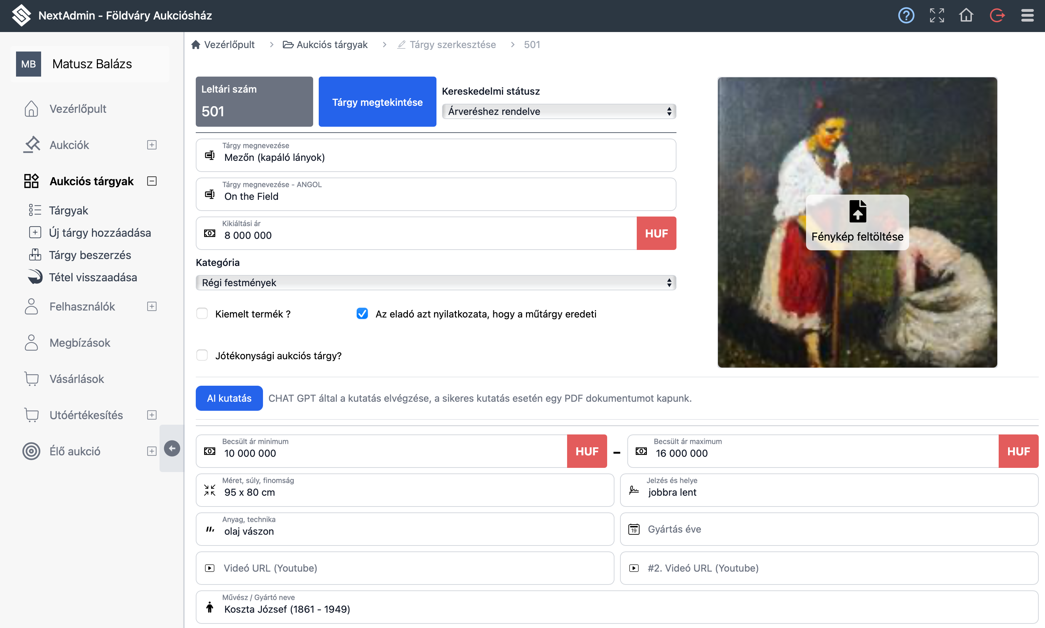Screen dimensions: 1045x628
Task: Expand the Felhasználók submenu plus icon
Action: pos(152,306)
